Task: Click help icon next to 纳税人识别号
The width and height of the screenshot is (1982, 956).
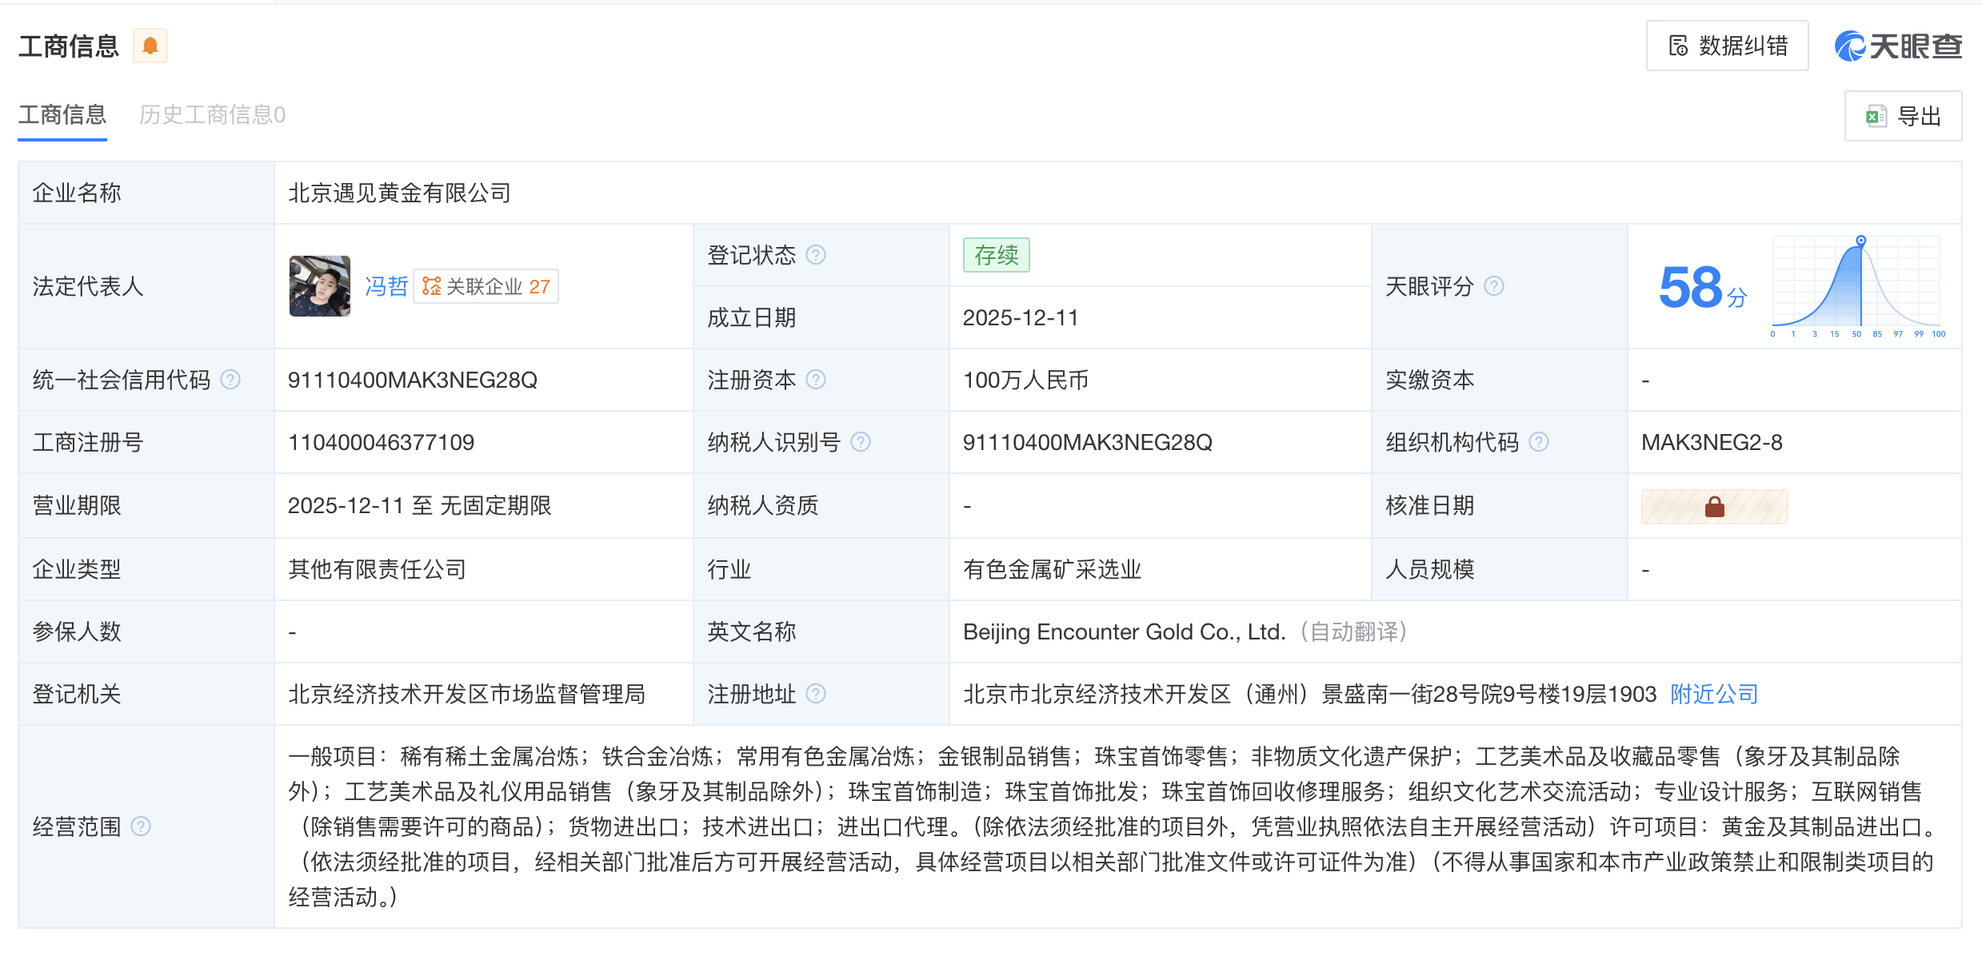Action: [860, 442]
